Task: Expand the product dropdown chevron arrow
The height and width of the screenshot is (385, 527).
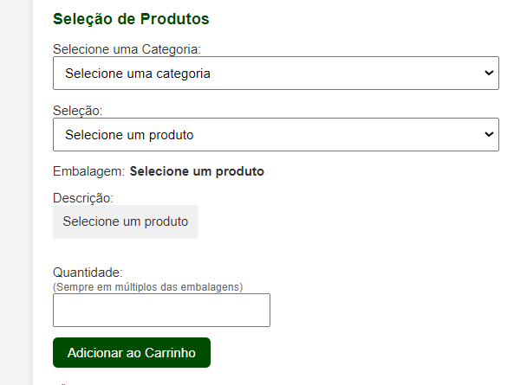Action: pyautogui.click(x=488, y=135)
